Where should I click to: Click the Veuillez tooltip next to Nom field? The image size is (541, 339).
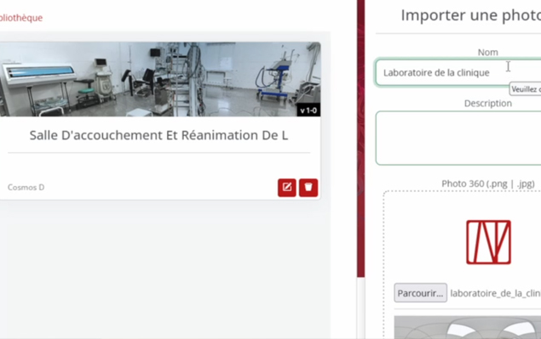click(x=525, y=89)
